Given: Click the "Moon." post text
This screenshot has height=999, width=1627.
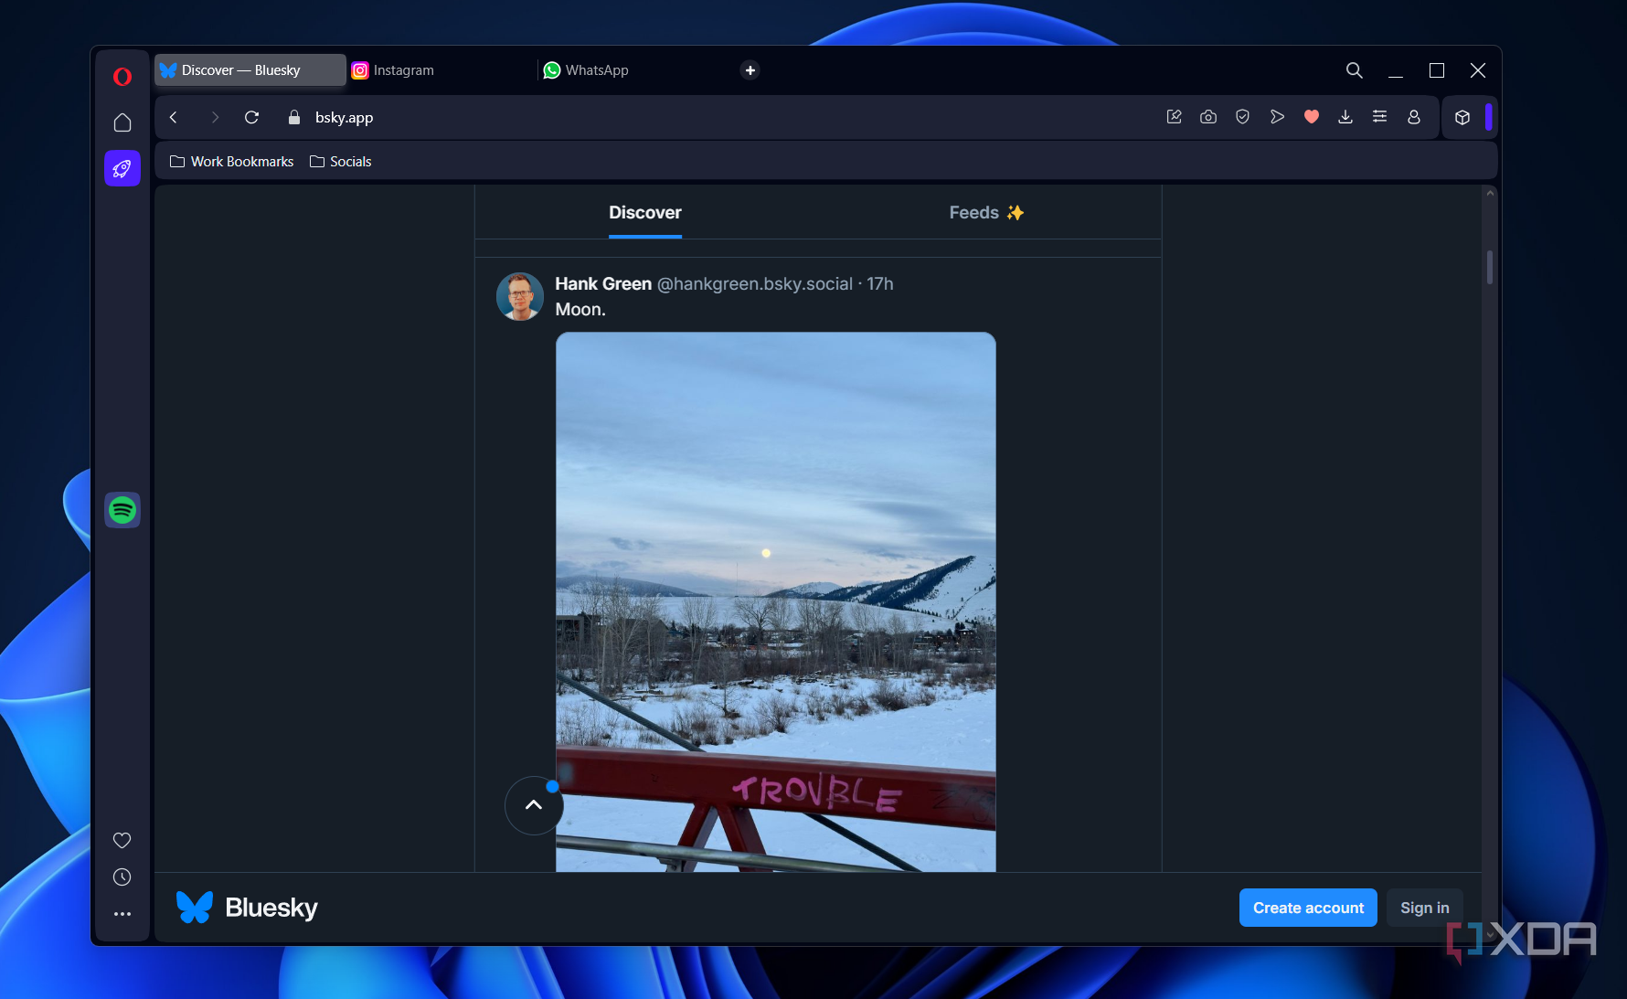Looking at the screenshot, I should pos(580,310).
